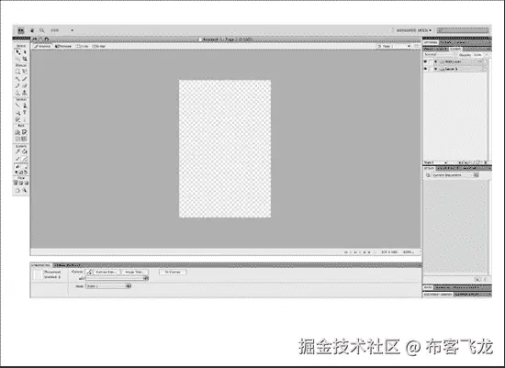Select the Subselection tool
The width and height of the screenshot is (505, 368).
25,51
